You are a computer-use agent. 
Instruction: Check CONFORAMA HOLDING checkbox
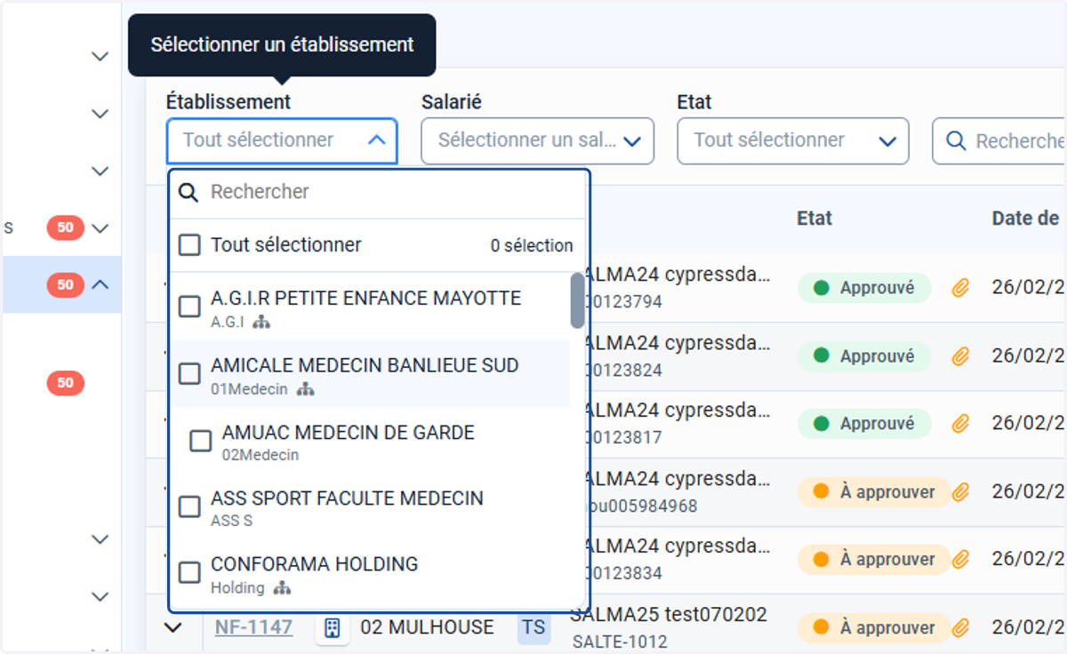point(189,573)
